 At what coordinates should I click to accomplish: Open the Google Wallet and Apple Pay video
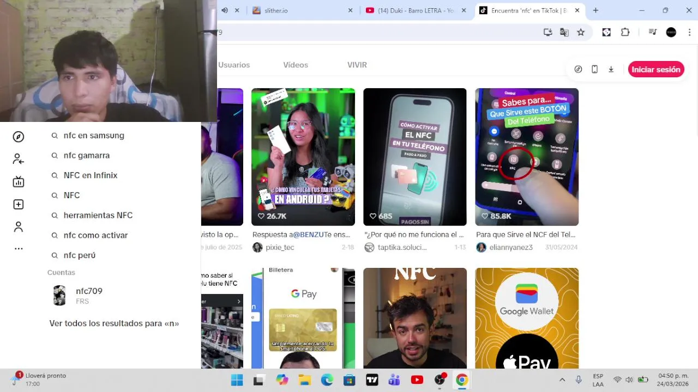pyautogui.click(x=527, y=318)
